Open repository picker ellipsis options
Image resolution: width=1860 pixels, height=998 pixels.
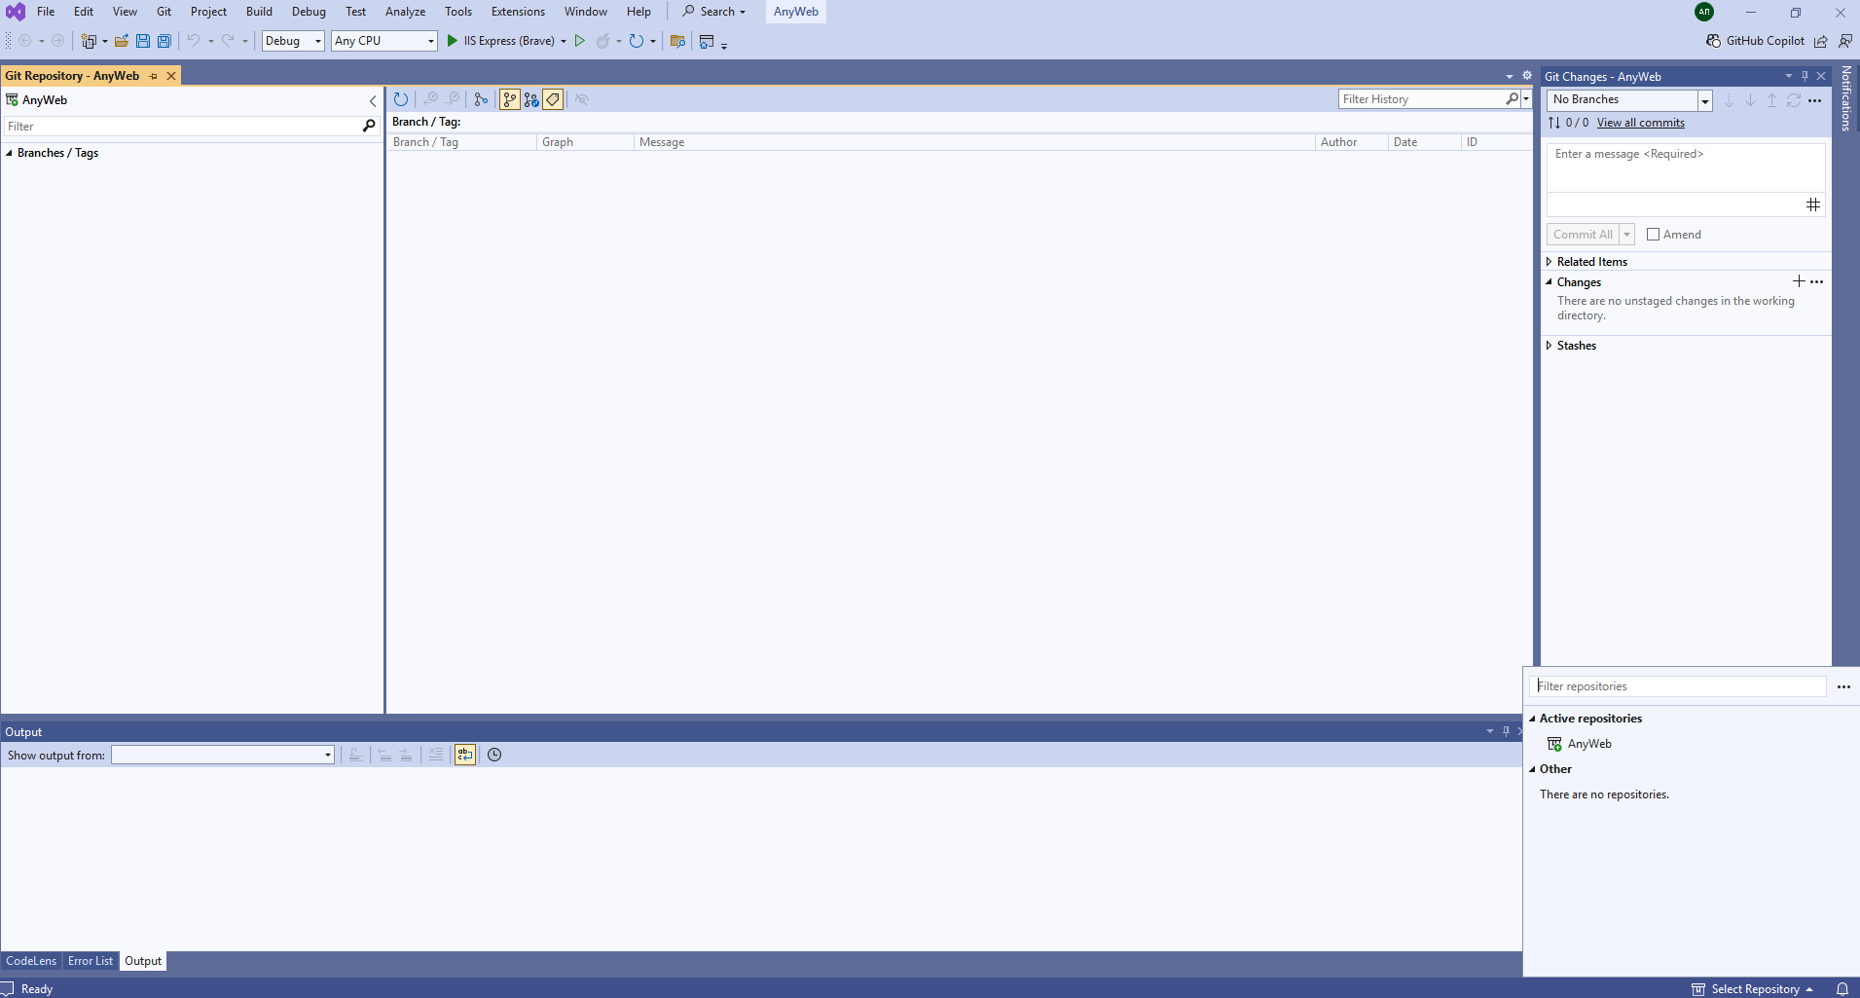1843,686
